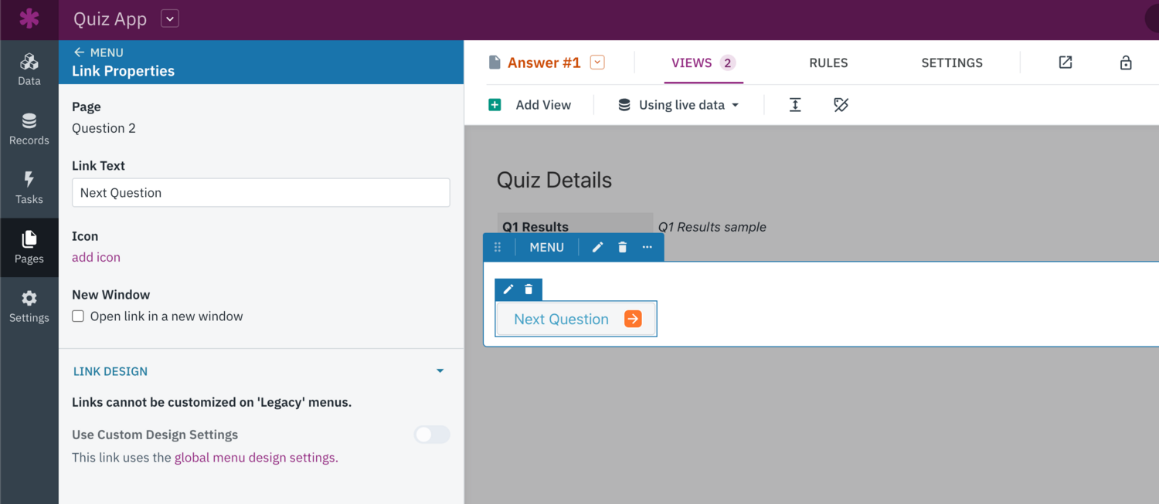
Task: Enable Use Custom Design Settings toggle
Action: click(x=431, y=435)
